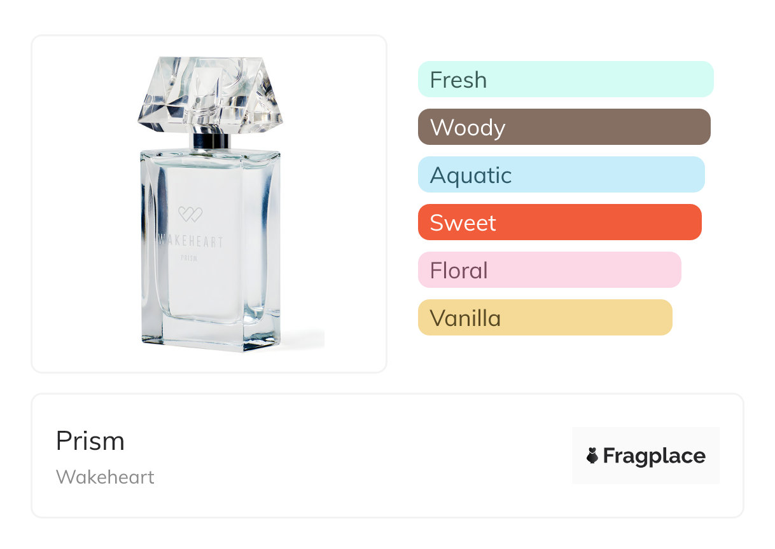Pick the orange Sweet accord bar
This screenshot has height=549, width=775.
tap(559, 222)
